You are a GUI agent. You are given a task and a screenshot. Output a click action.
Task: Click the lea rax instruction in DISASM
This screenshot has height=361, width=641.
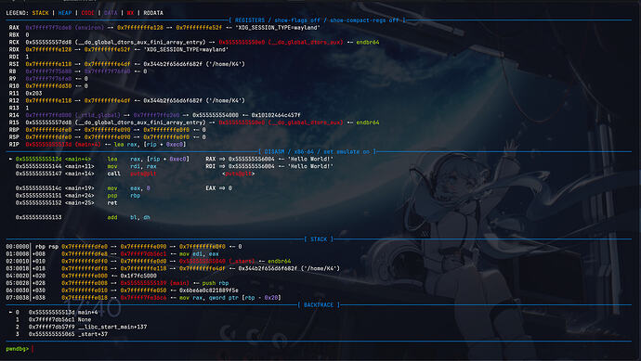tap(148, 159)
